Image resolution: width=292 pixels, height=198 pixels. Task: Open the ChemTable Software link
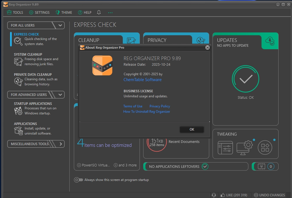click(x=142, y=80)
